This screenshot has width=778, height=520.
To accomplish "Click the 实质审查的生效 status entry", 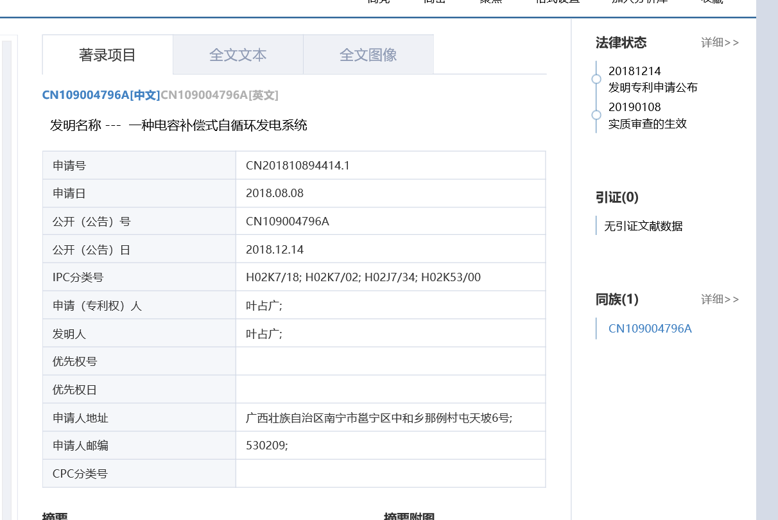I will coord(648,124).
